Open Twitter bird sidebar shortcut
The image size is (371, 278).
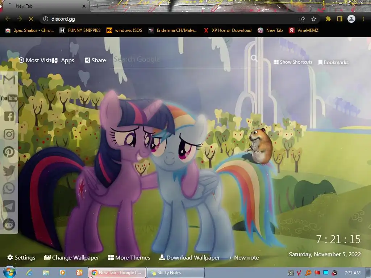(x=9, y=170)
